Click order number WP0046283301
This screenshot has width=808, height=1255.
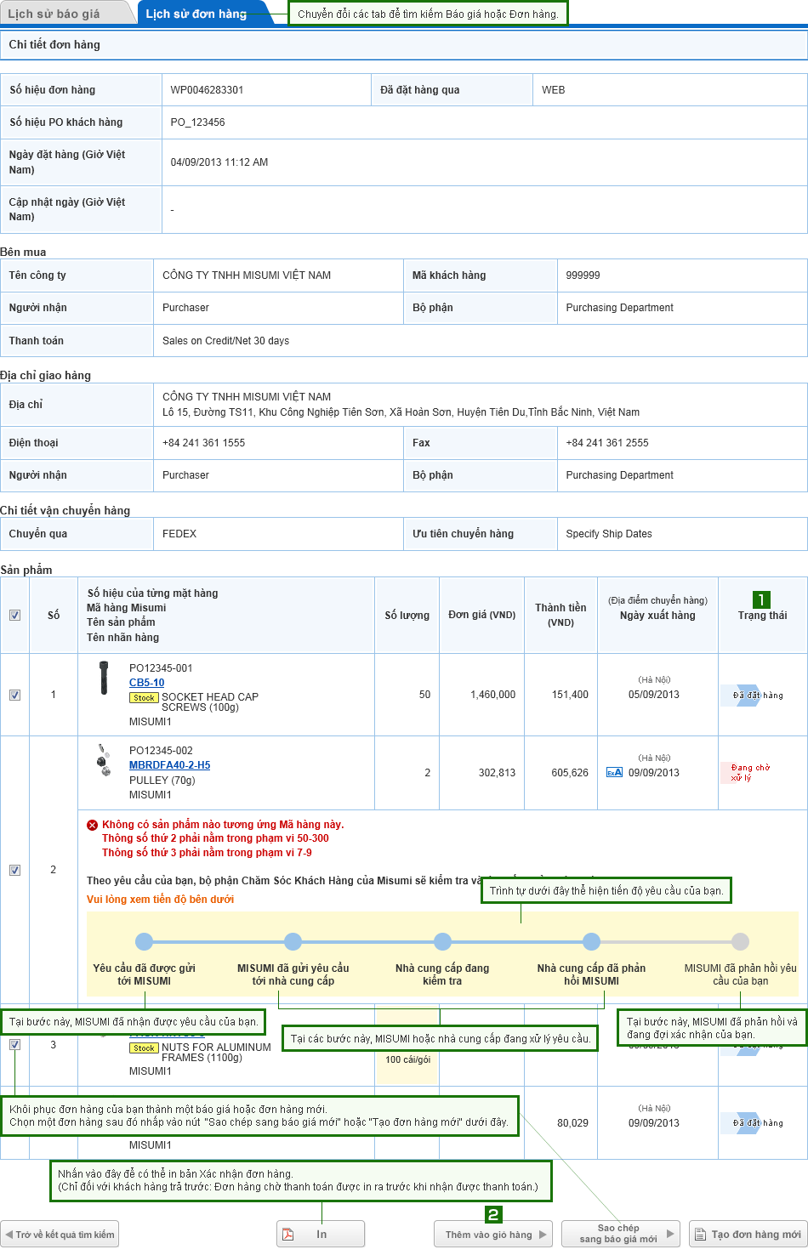(207, 90)
